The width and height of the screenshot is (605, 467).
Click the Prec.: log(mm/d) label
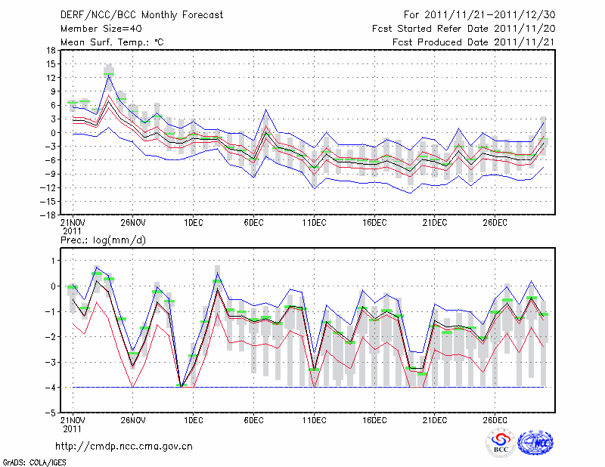101,240
